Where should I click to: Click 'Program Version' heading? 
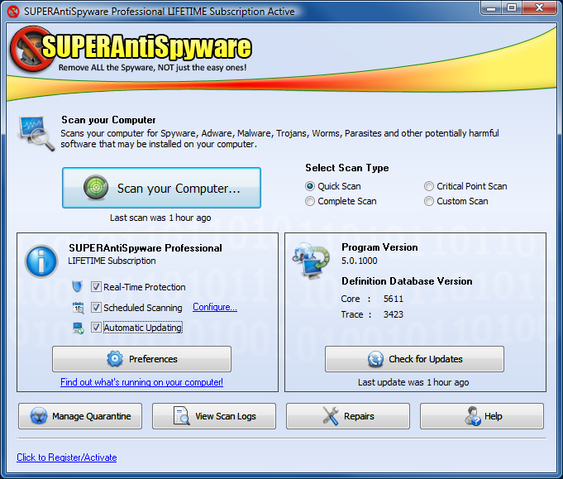(379, 247)
